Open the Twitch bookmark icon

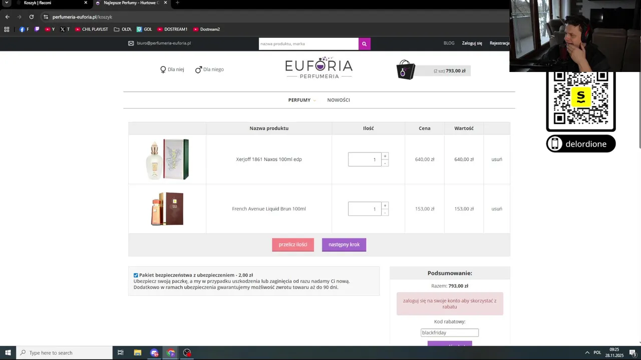[x=37, y=29]
